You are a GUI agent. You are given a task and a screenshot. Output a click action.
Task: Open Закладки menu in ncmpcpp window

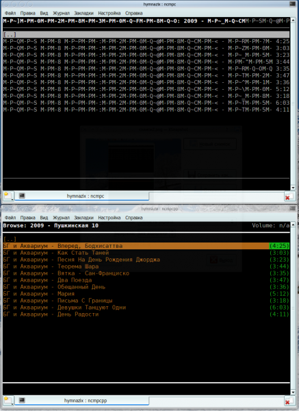coord(83,218)
